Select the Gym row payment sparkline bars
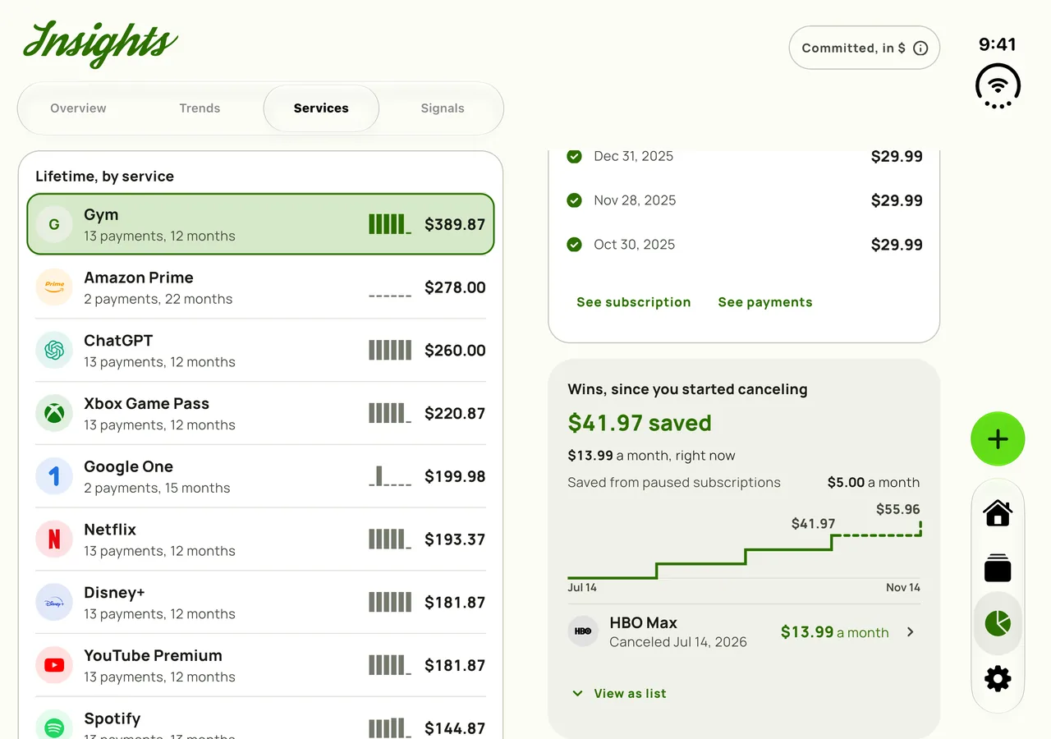 [390, 224]
